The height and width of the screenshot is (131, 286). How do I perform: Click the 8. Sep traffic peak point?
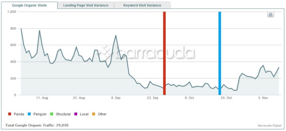tap(115, 35)
